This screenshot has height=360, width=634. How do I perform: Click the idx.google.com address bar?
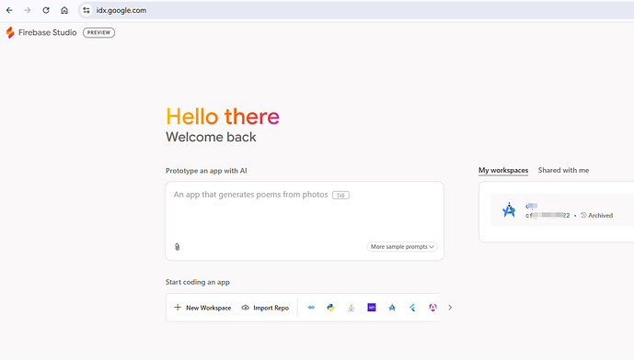click(x=356, y=10)
